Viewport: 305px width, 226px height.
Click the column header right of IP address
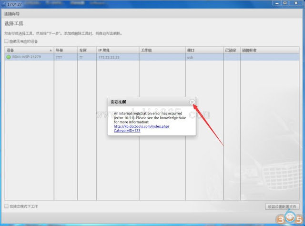tap(162, 50)
